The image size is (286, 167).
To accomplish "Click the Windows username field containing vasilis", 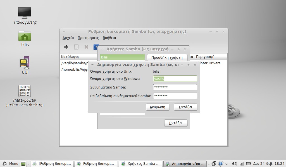I will tap(175, 79).
